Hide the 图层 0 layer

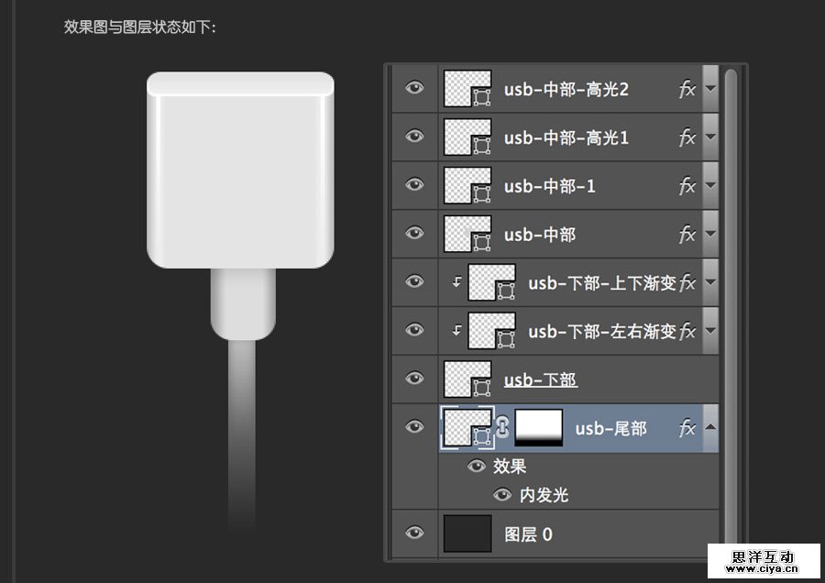click(x=414, y=533)
